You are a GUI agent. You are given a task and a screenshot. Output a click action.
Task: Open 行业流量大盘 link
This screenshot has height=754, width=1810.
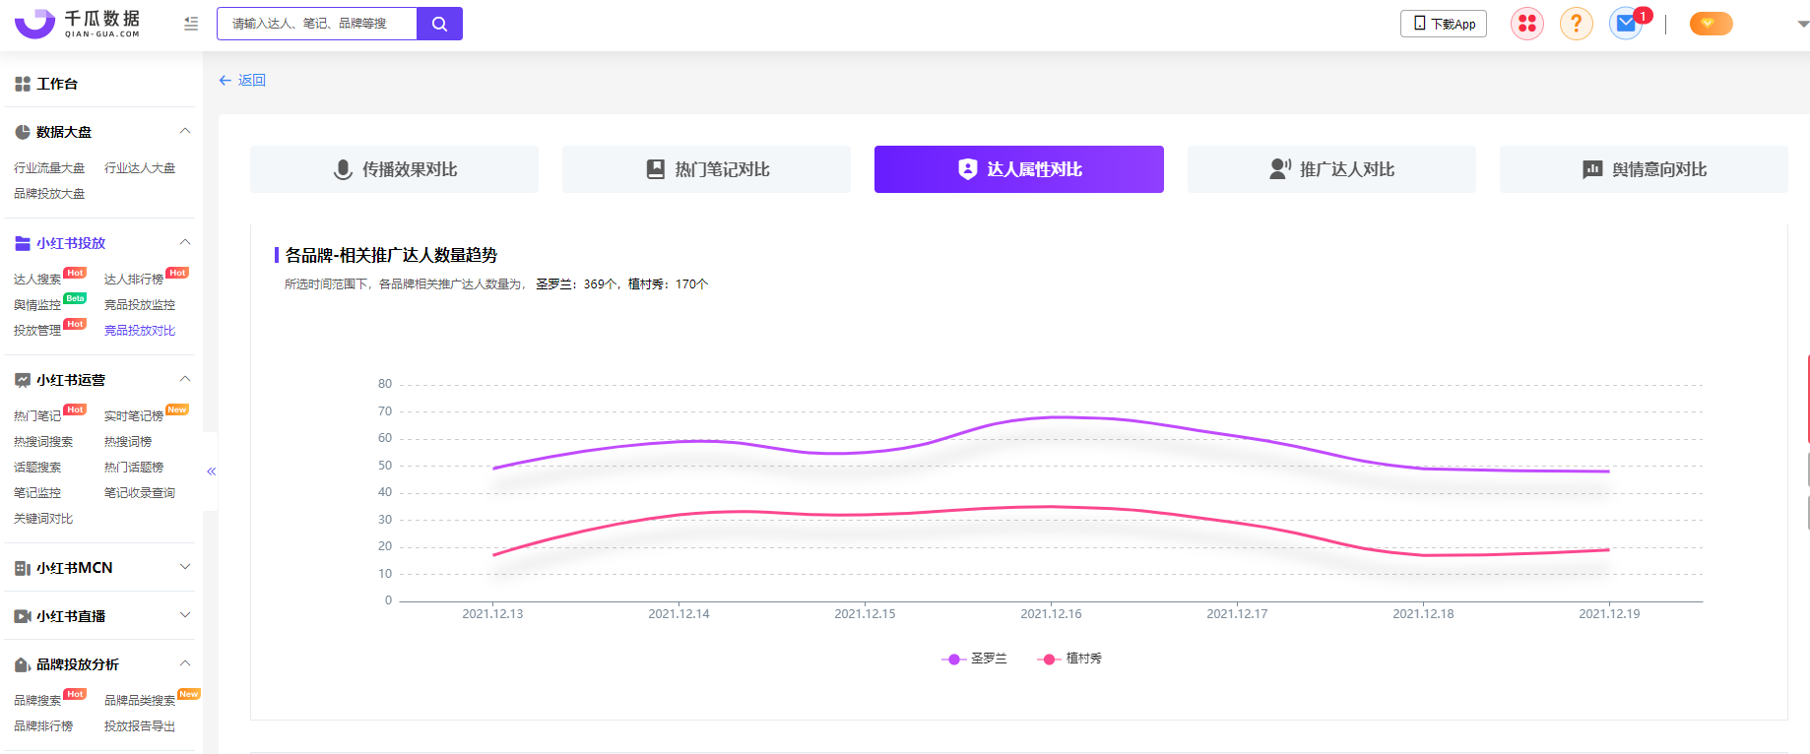49,168
